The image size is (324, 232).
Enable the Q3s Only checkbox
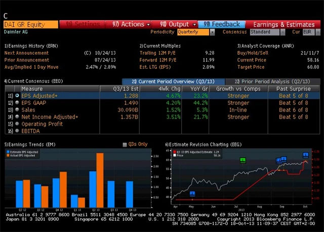(125, 144)
